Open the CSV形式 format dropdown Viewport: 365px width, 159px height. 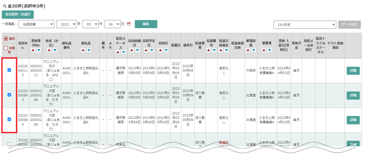[x=304, y=25]
